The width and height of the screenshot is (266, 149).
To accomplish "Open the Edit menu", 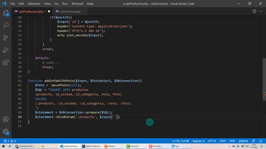I will click(x=21, y=4).
